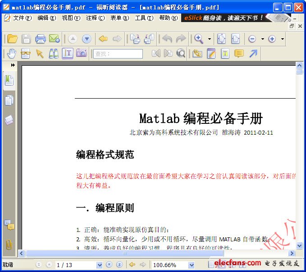The image size is (306, 272).
Task: Click the Print icon in toolbar
Action: [41, 39]
